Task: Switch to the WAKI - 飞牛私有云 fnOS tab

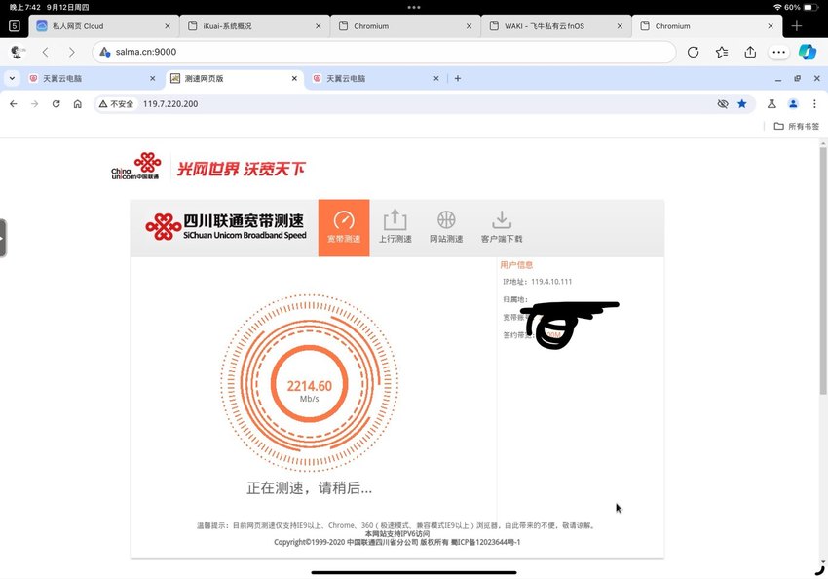Action: click(x=556, y=26)
